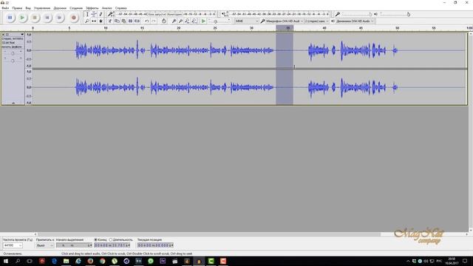Click the playback meter speaker icon

(x=223, y=14)
